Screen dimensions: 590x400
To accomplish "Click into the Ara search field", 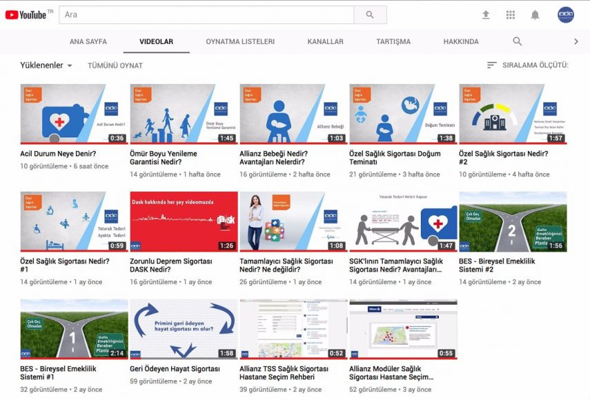I will click(x=207, y=14).
